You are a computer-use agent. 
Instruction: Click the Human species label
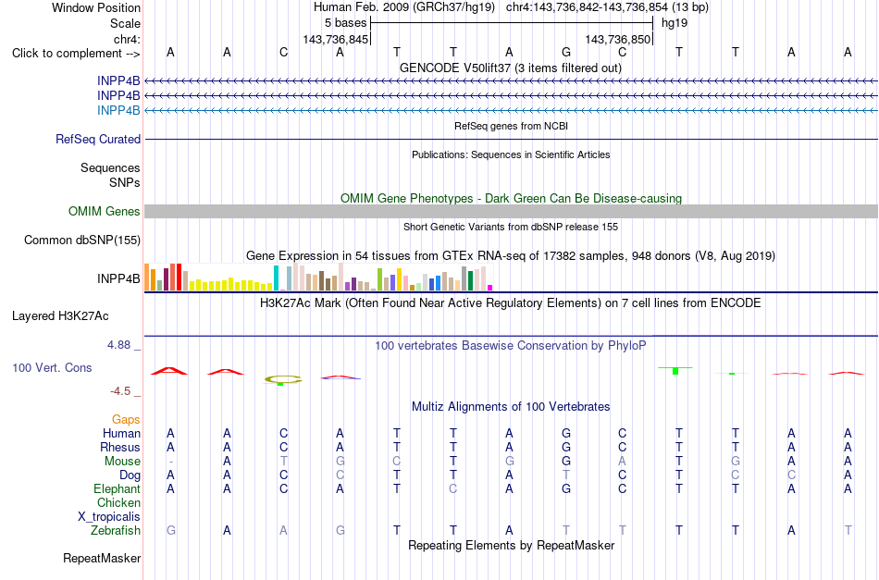121,433
